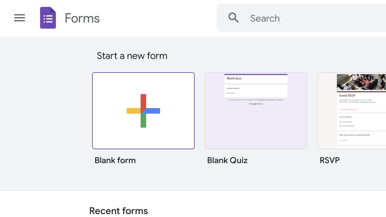Viewport: 386px width, 217px height.
Task: Select the "Sorry, can't make it" radio
Action: pyautogui.click(x=340, y=126)
